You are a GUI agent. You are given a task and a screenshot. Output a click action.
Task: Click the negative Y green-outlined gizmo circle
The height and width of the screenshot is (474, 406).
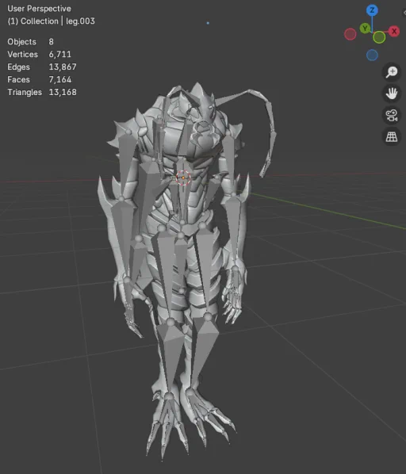(379, 37)
